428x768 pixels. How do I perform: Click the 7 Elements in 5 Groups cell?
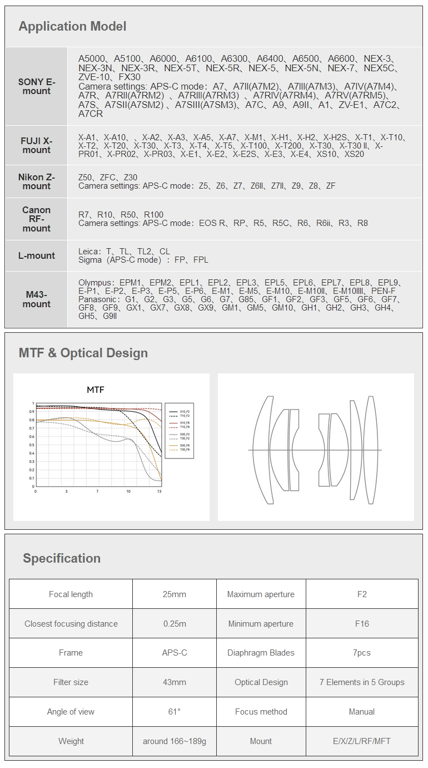coord(362,682)
